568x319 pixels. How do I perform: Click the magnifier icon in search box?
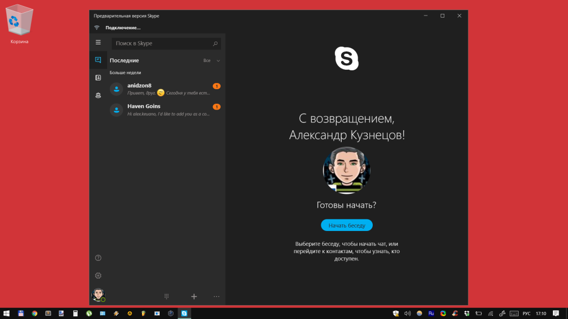pos(215,43)
